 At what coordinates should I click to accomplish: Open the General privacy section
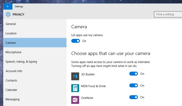click(x=35, y=24)
